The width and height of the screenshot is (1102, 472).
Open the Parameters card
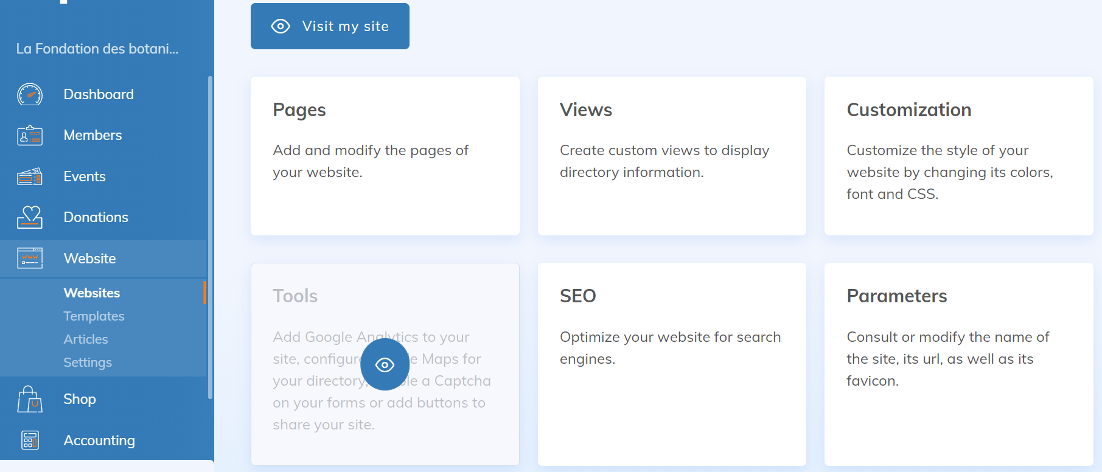tap(958, 364)
